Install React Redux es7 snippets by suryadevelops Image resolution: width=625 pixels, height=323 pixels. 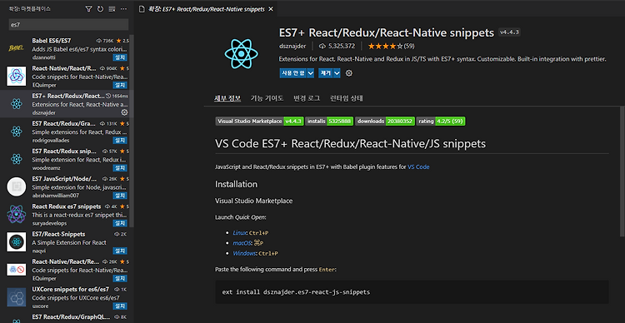[x=120, y=223]
